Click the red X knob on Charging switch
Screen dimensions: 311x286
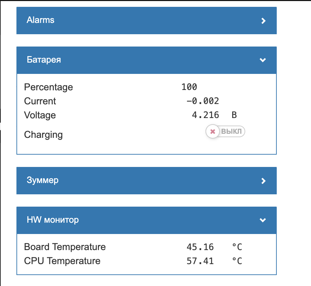coord(212,131)
